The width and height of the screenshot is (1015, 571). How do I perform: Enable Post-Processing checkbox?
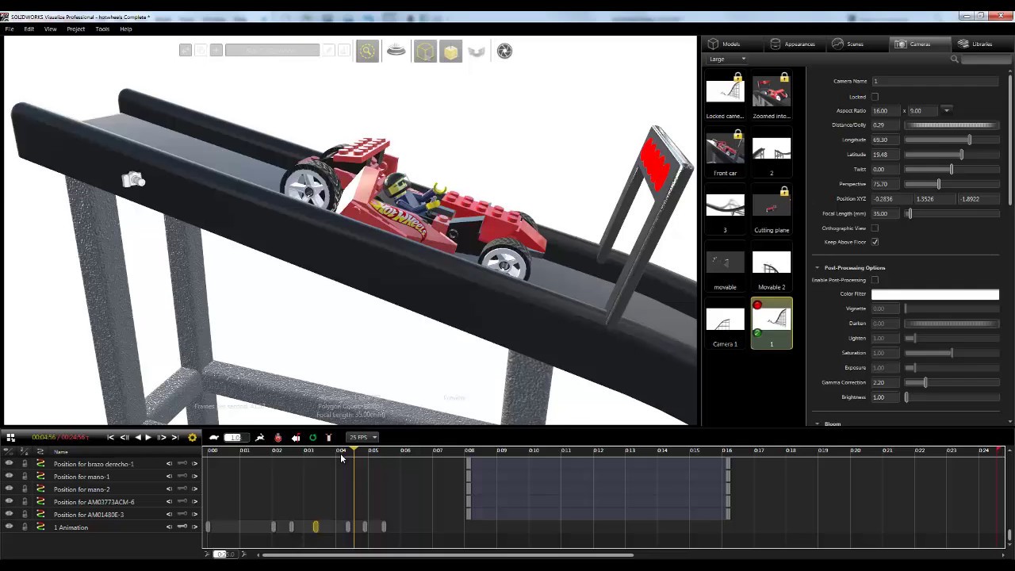(x=875, y=280)
